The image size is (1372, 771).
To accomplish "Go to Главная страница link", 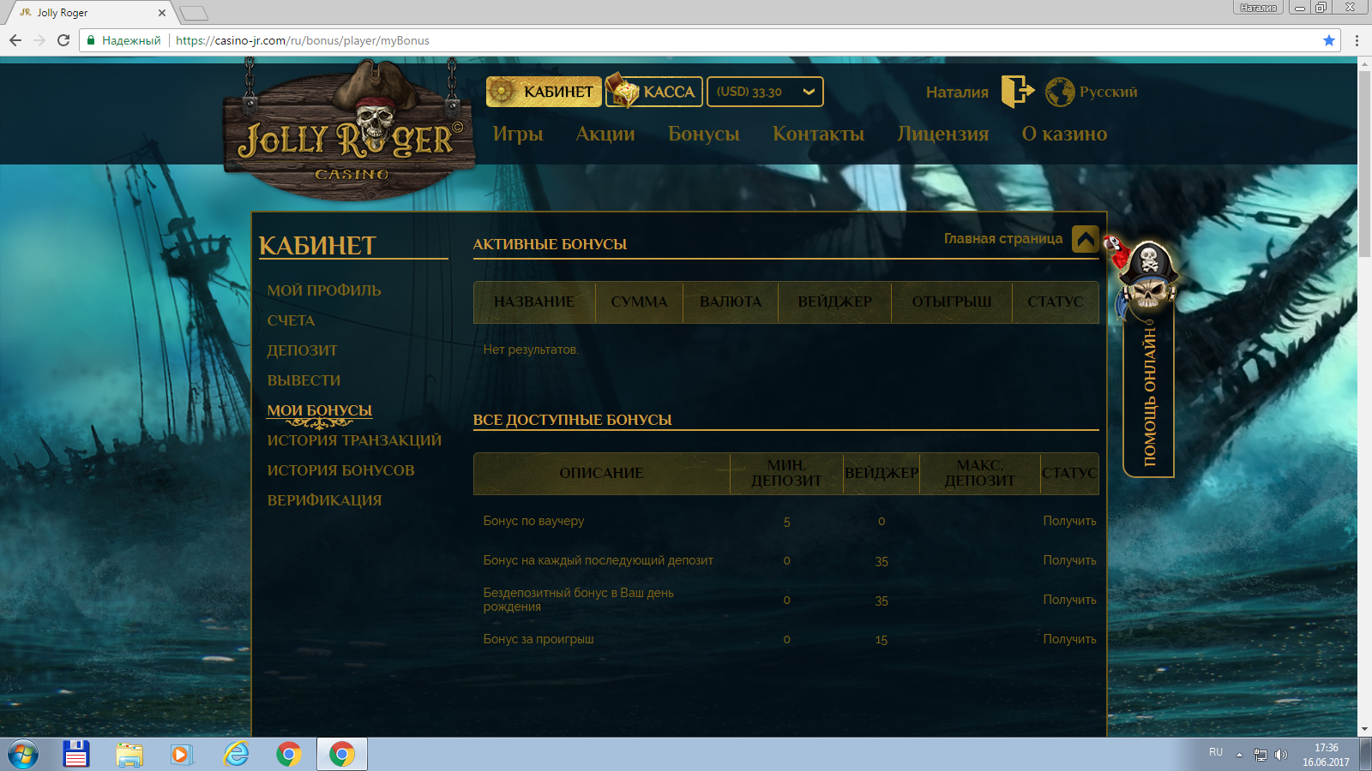I will click(1003, 239).
